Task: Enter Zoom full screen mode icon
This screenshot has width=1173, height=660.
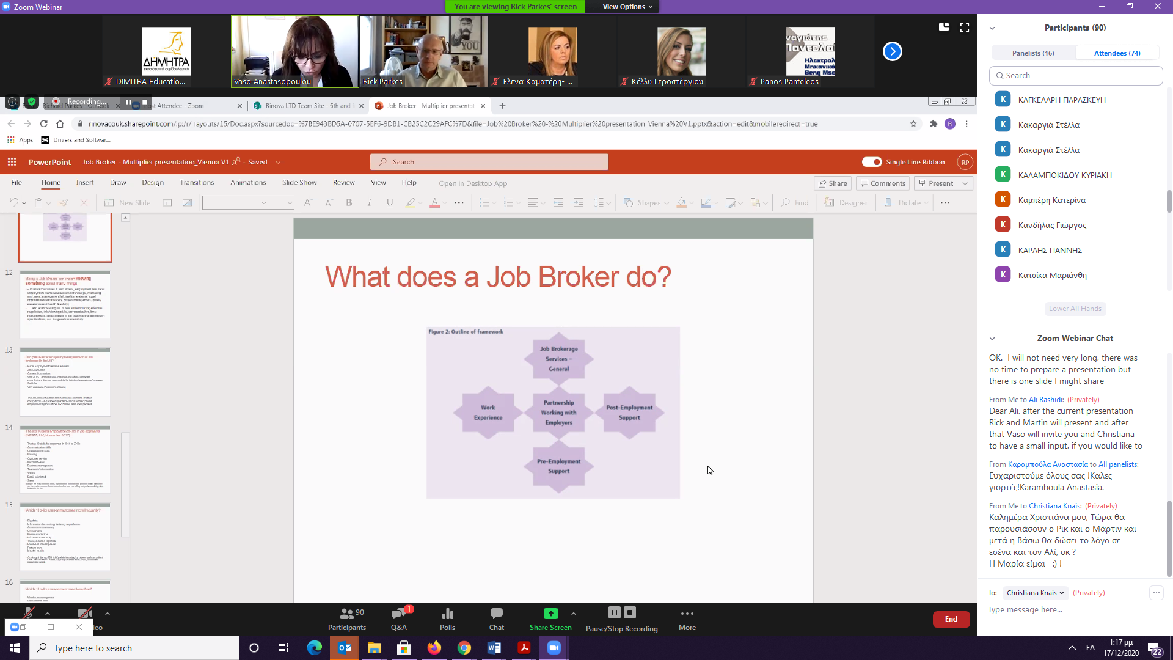Action: 965,28
